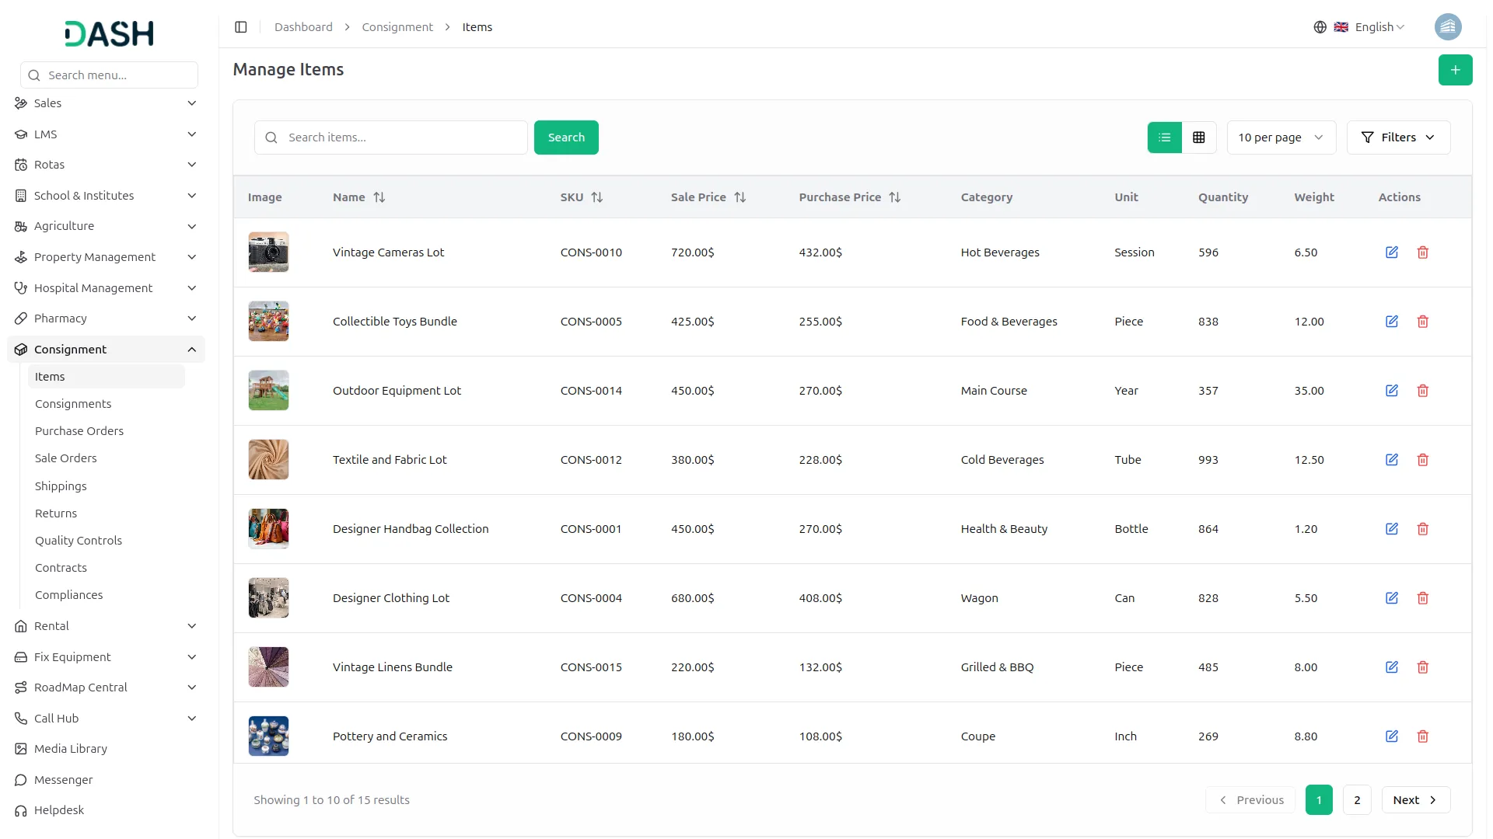Click the green add item button
1493x839 pixels.
[1455, 70]
